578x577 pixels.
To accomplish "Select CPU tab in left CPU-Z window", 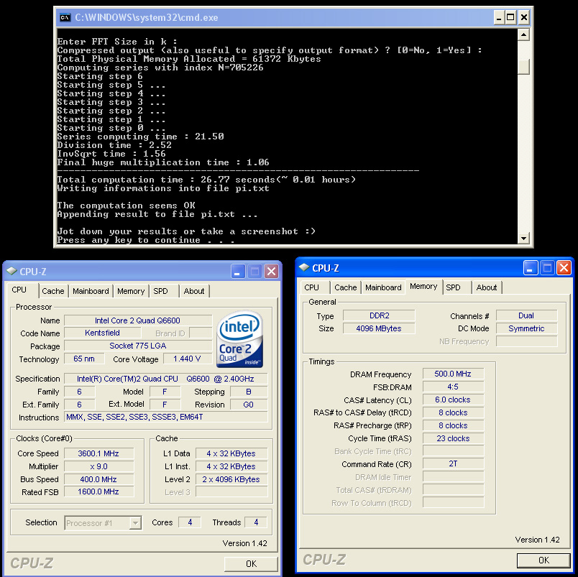I will pyautogui.click(x=19, y=290).
